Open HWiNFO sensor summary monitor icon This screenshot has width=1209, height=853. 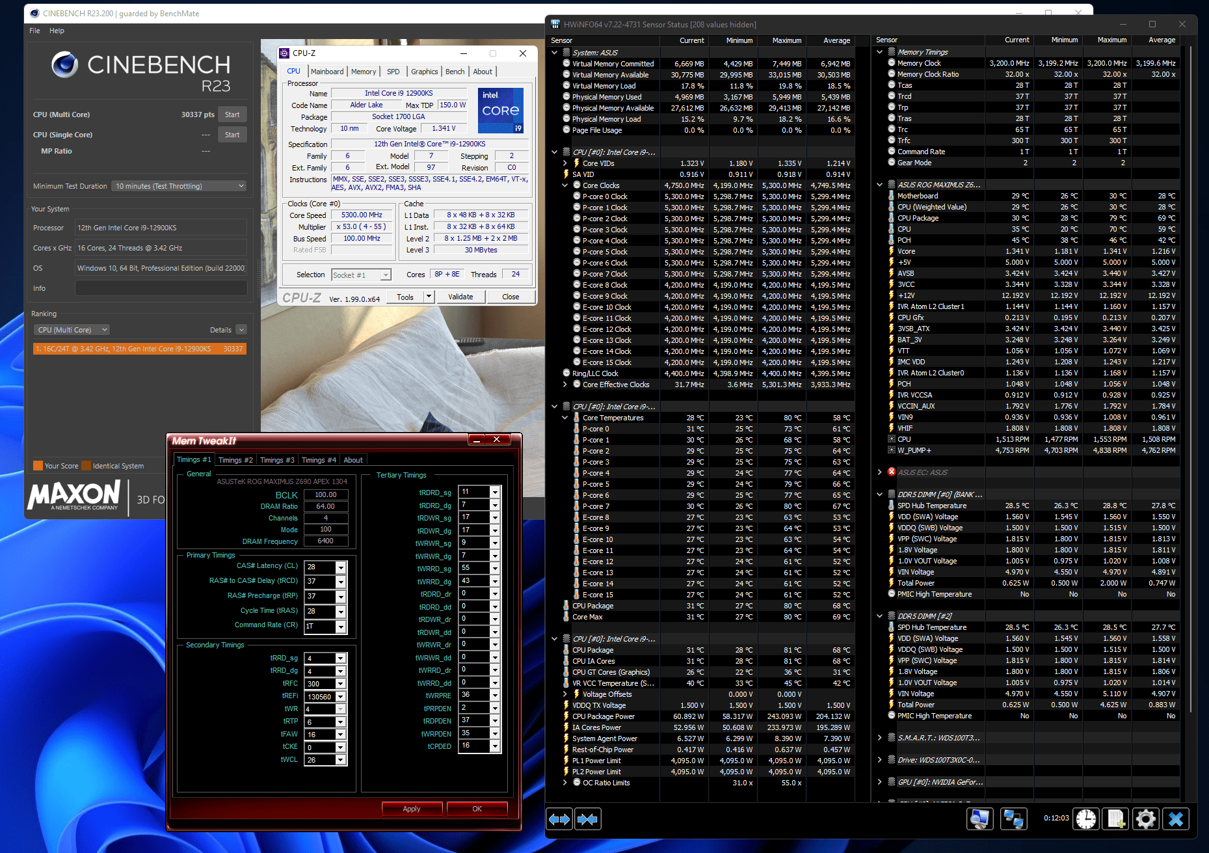coord(979,819)
